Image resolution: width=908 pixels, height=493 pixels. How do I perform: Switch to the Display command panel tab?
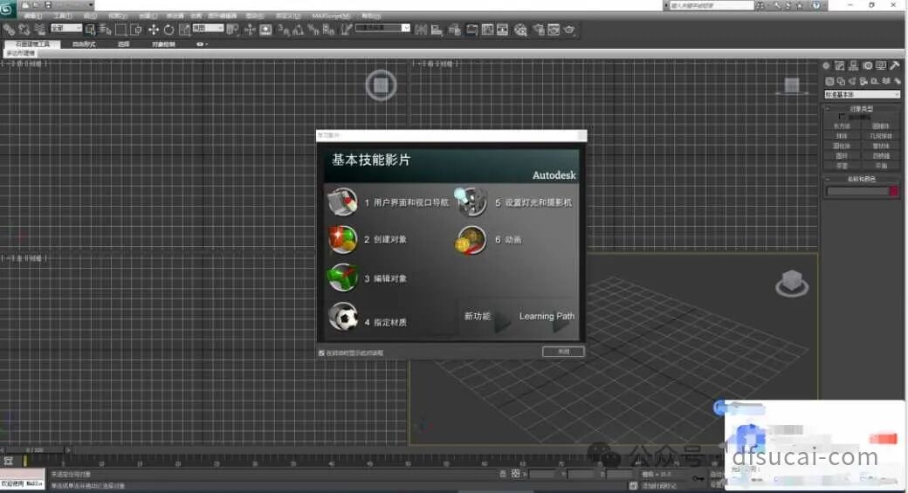(x=881, y=66)
